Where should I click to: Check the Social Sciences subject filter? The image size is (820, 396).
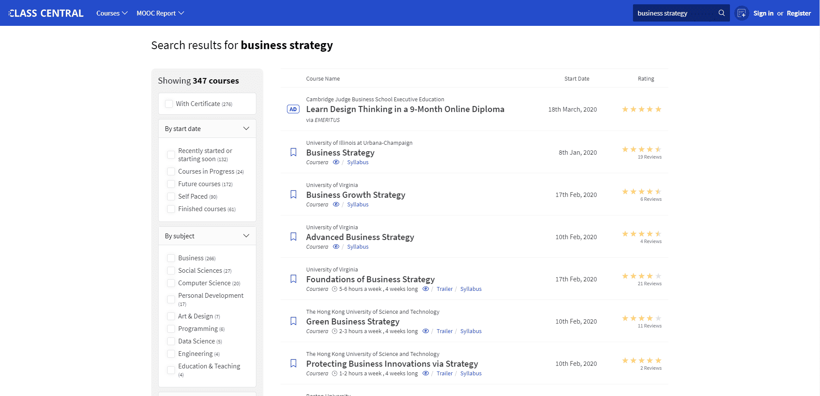click(171, 271)
